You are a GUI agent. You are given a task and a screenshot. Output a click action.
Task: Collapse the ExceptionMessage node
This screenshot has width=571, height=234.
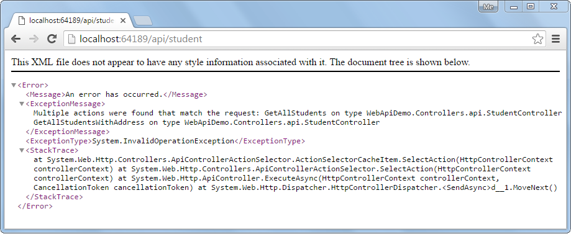[22, 104]
